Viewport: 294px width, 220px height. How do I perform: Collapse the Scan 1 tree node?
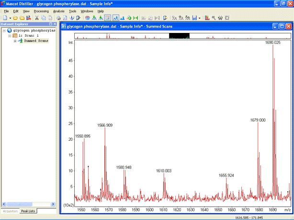[10, 36]
